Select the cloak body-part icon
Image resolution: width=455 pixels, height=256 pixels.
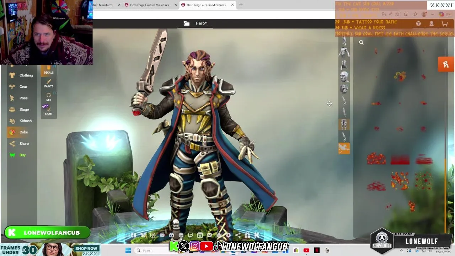[x=344, y=65]
